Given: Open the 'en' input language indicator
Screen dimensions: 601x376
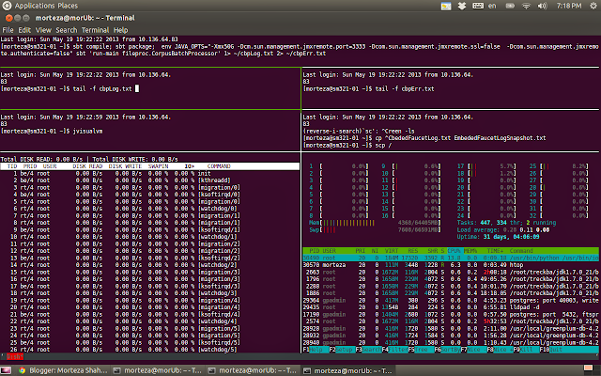Looking at the screenshot, I should pos(492,6).
